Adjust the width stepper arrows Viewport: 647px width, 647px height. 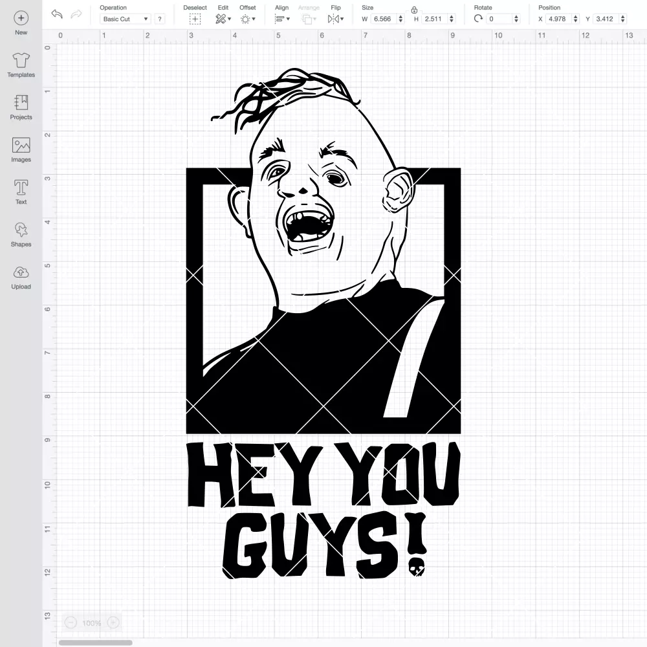(x=400, y=19)
